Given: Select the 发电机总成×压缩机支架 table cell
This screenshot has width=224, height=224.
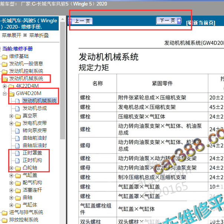Looking at the screenshot, I should pos(162,107).
